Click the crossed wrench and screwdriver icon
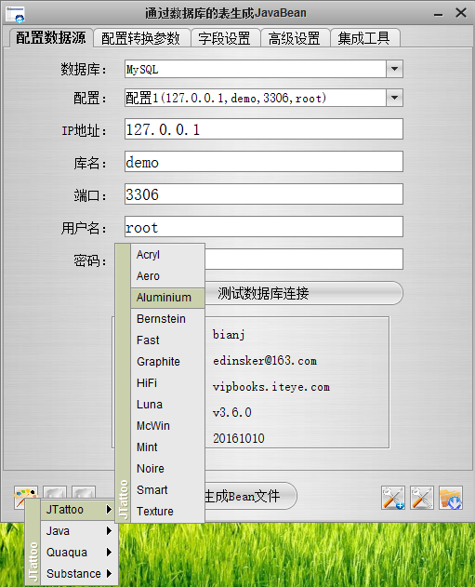The width and height of the screenshot is (475, 587). 421,498
